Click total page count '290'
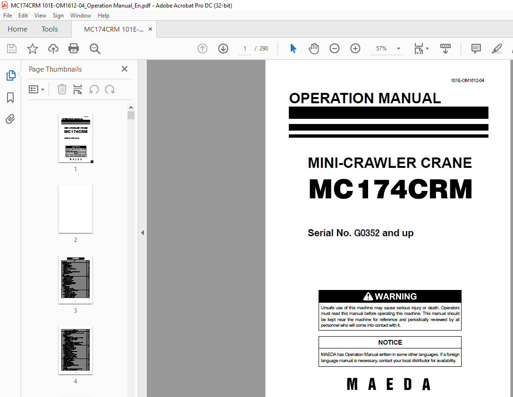Viewport: 513px width, 397px height. [x=264, y=49]
